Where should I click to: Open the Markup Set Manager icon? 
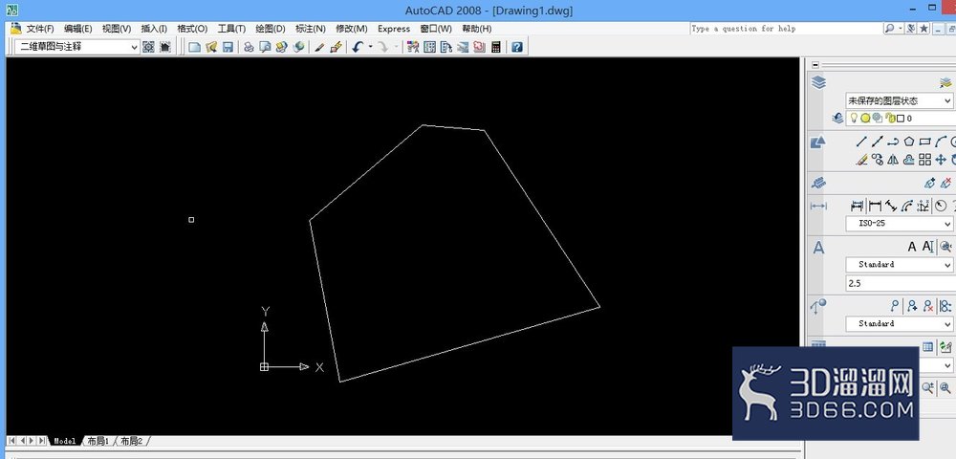point(479,47)
